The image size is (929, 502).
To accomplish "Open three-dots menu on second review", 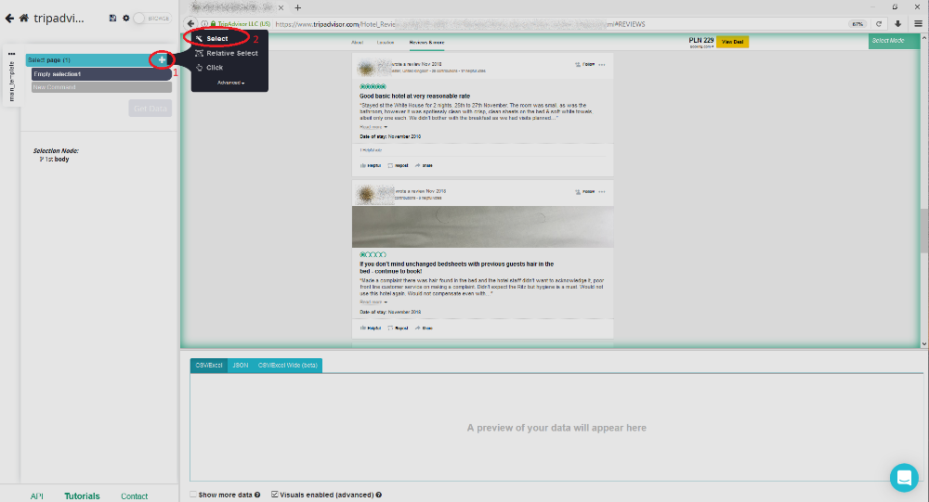I will click(602, 192).
